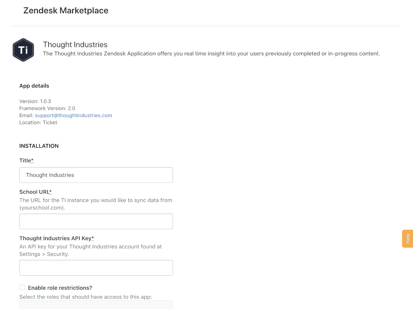This screenshot has height=309, width=413.
Task: Click the INSTALLATION section heading
Action: (x=39, y=146)
